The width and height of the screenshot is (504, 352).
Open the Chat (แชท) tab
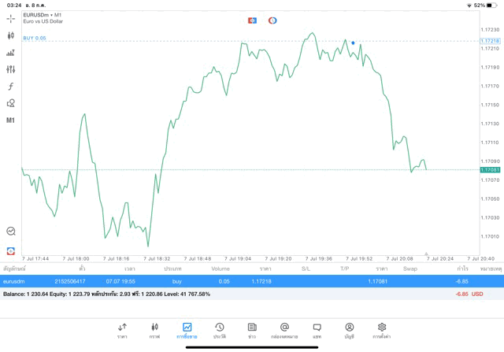[317, 330]
